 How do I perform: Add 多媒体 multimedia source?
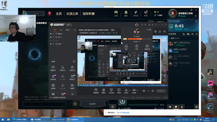[119, 91]
